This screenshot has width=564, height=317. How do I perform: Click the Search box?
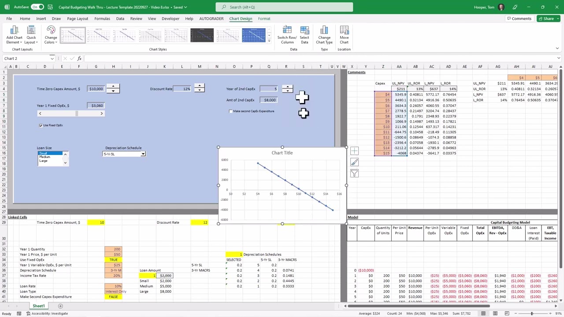pos(284,7)
